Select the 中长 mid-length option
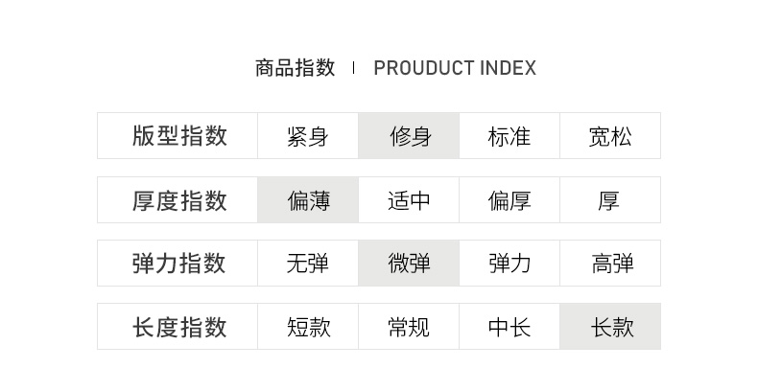758x391 pixels. (509, 327)
